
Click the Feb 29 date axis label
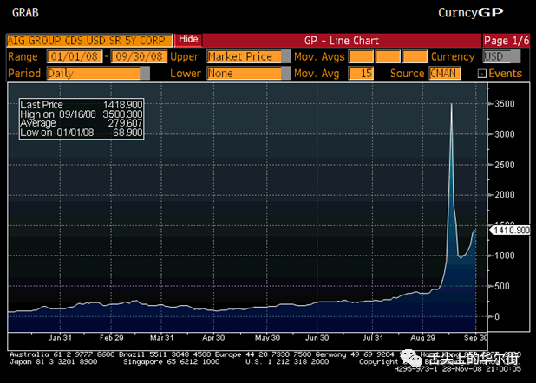pos(111,338)
